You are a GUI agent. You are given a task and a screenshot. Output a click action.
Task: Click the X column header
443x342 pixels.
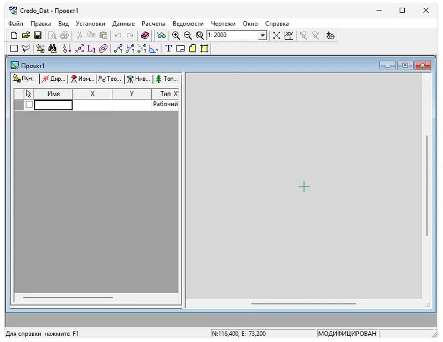coord(92,94)
